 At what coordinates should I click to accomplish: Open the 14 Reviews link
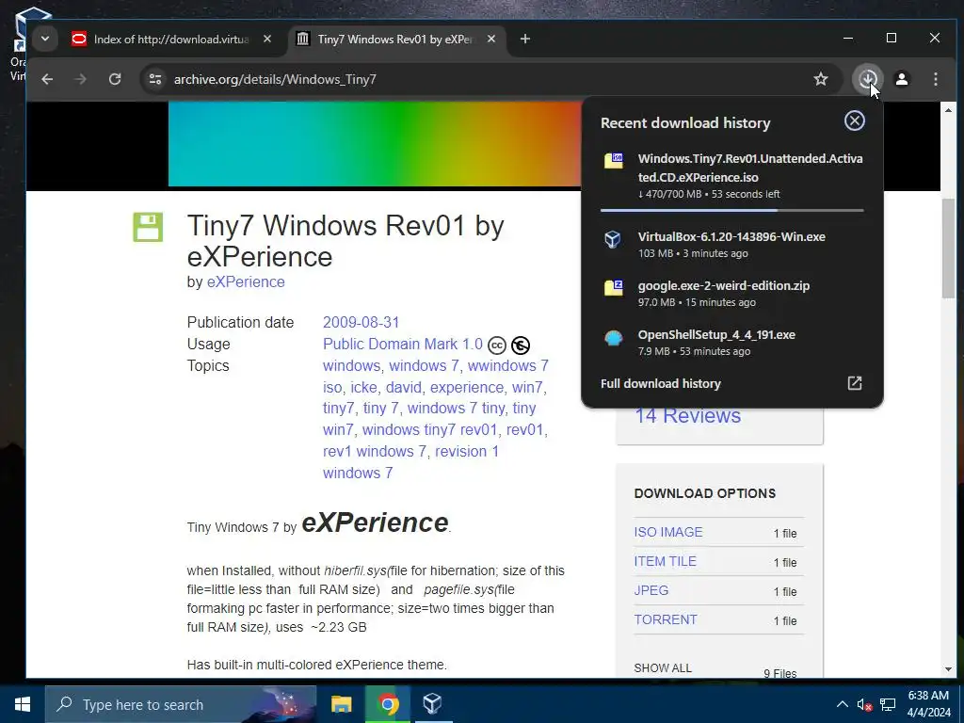coord(687,415)
